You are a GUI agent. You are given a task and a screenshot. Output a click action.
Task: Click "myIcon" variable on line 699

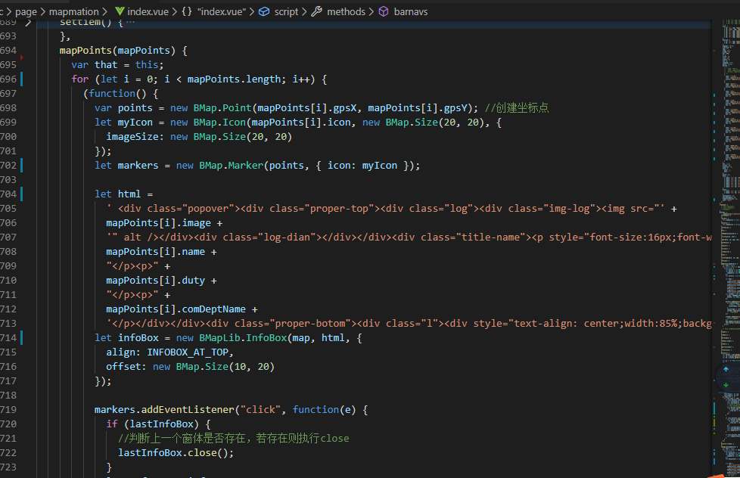click(x=135, y=123)
